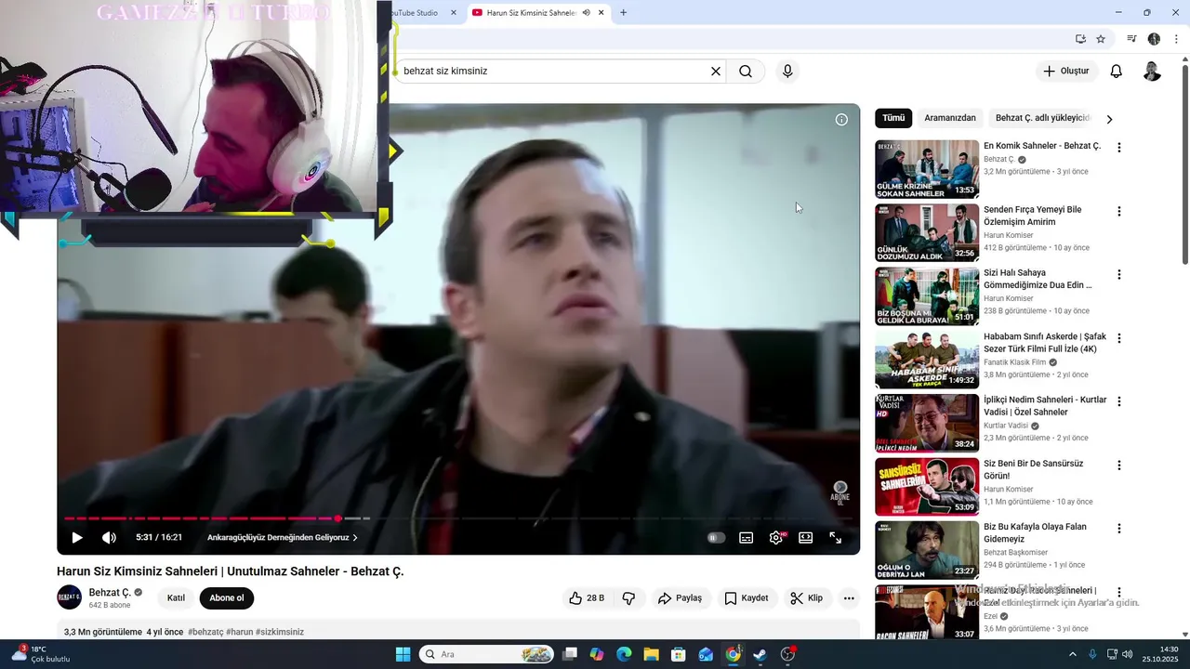Image resolution: width=1190 pixels, height=669 pixels.
Task: Clear the search text with the X
Action: point(716,72)
